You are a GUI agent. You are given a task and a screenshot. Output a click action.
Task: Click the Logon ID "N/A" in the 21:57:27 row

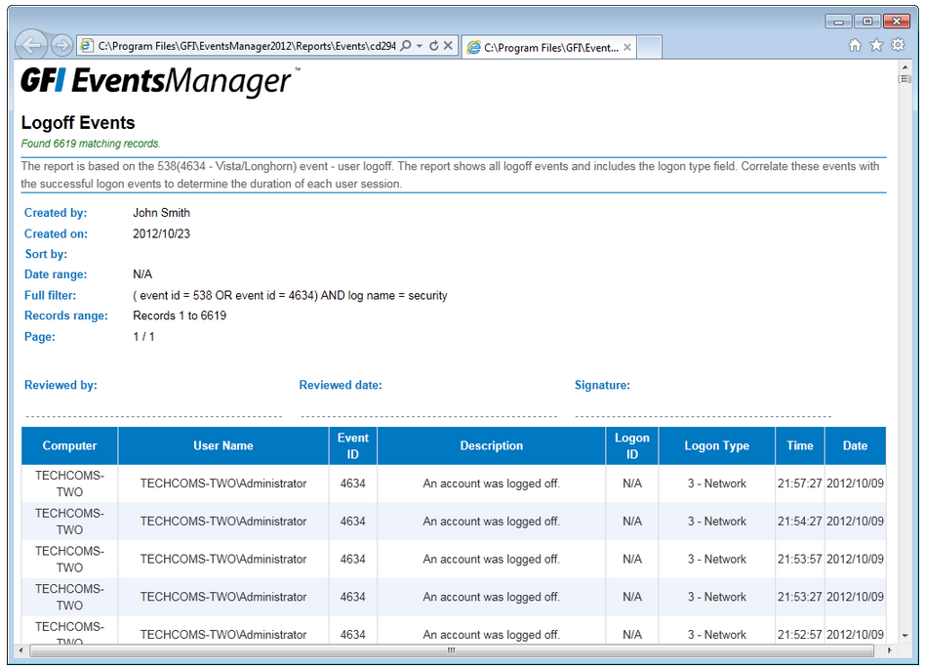point(632,483)
